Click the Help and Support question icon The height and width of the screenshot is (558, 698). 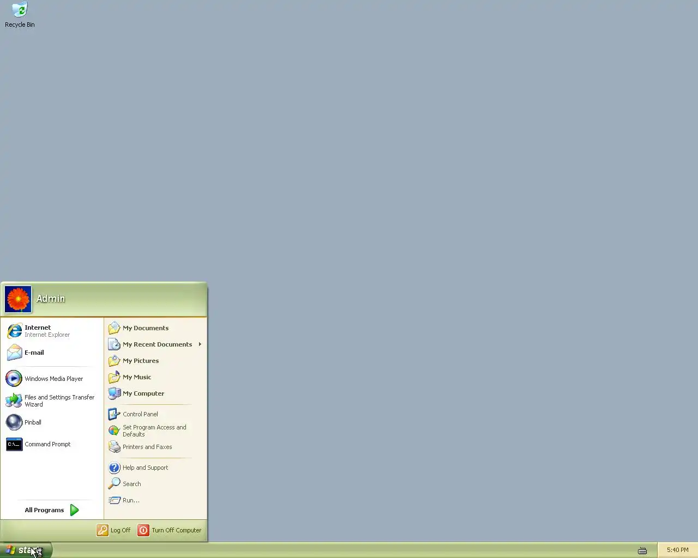pos(114,468)
